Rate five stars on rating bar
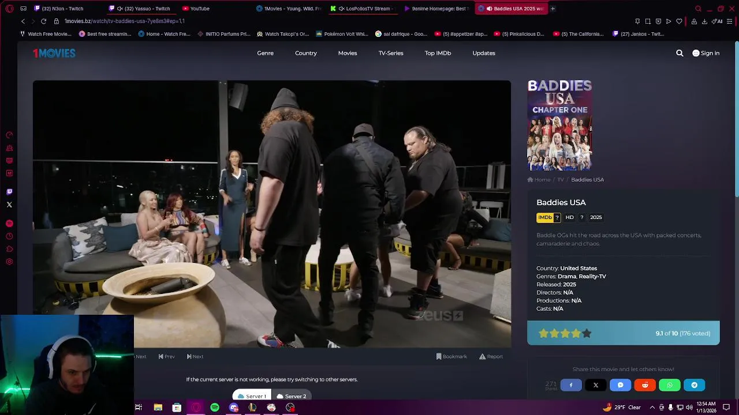739x415 pixels. tap(587, 333)
